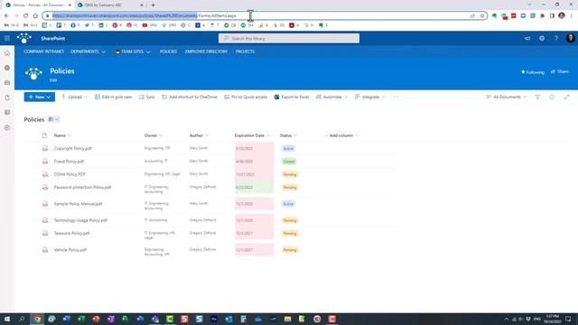
Task: Open the filters pane funnel icon
Action: (537, 97)
